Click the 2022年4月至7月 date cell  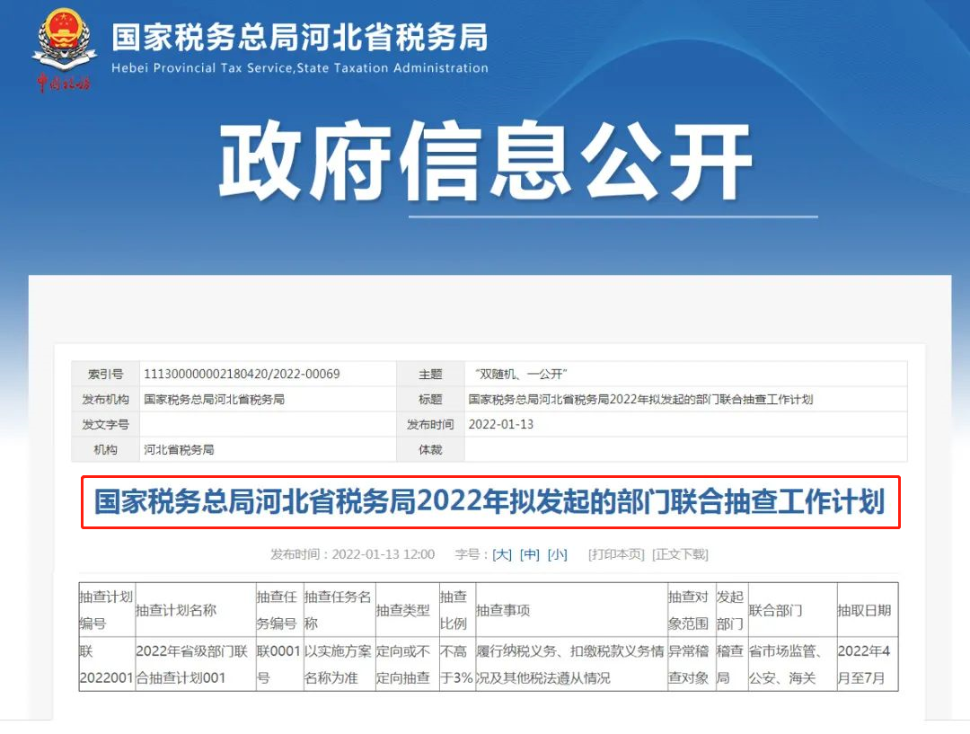pos(868,665)
